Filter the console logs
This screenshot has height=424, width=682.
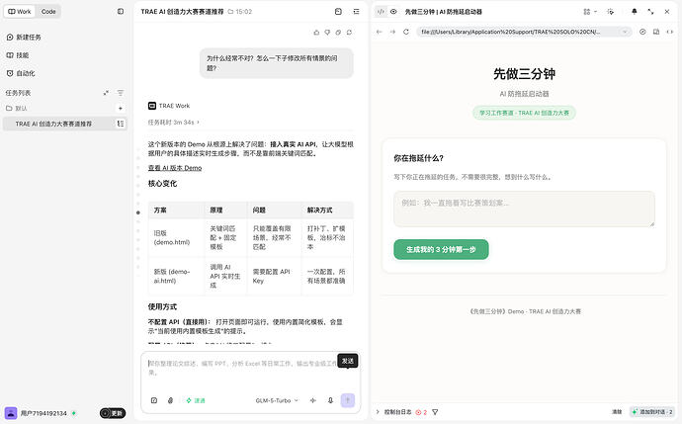pos(435,412)
